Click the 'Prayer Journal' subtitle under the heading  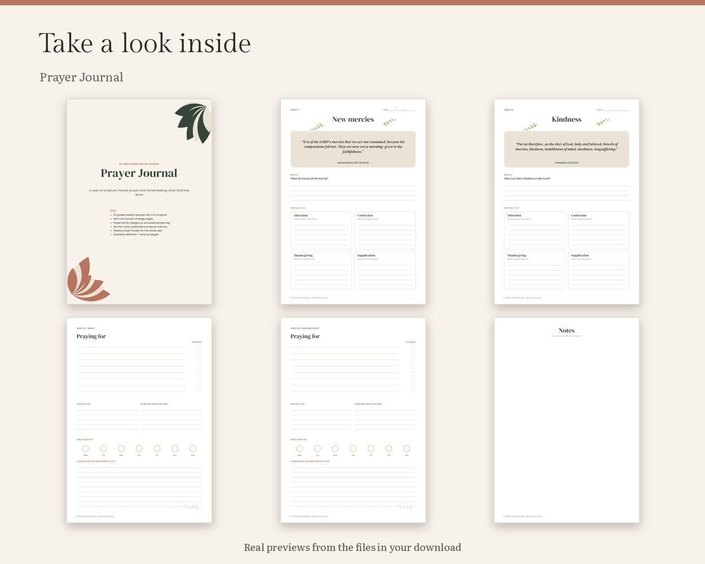[81, 77]
